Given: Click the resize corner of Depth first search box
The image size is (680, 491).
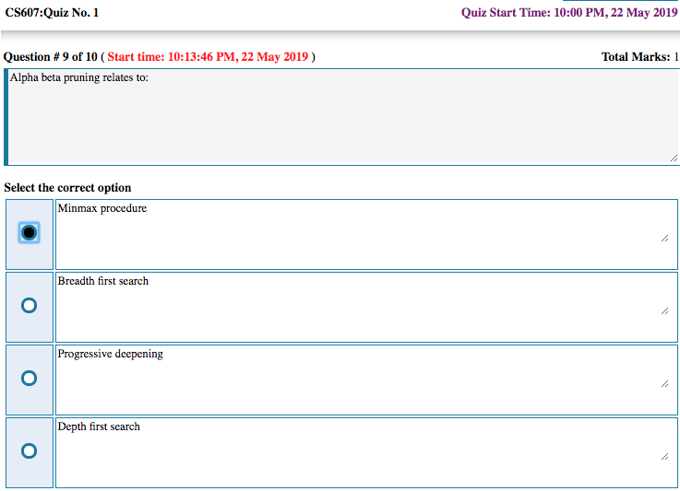Looking at the screenshot, I should coord(664,456).
